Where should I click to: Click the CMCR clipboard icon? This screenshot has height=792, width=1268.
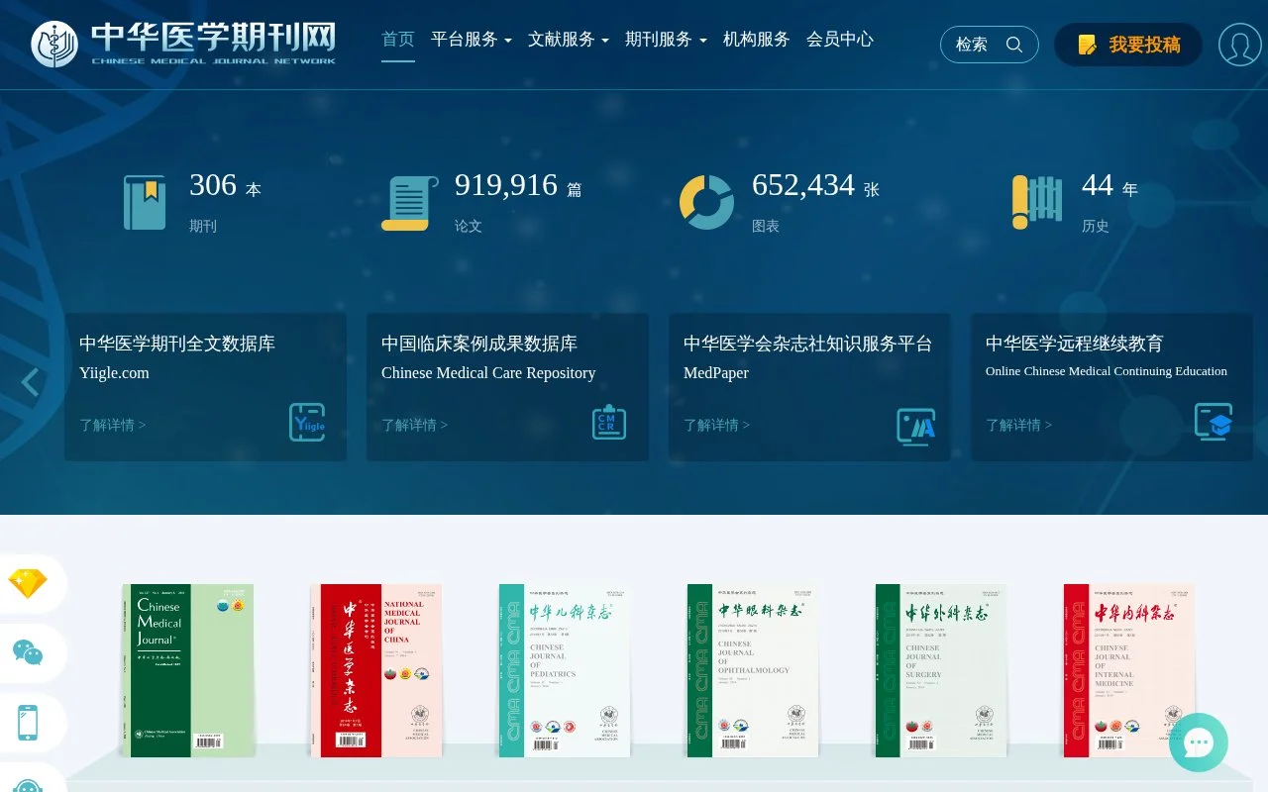tap(609, 422)
